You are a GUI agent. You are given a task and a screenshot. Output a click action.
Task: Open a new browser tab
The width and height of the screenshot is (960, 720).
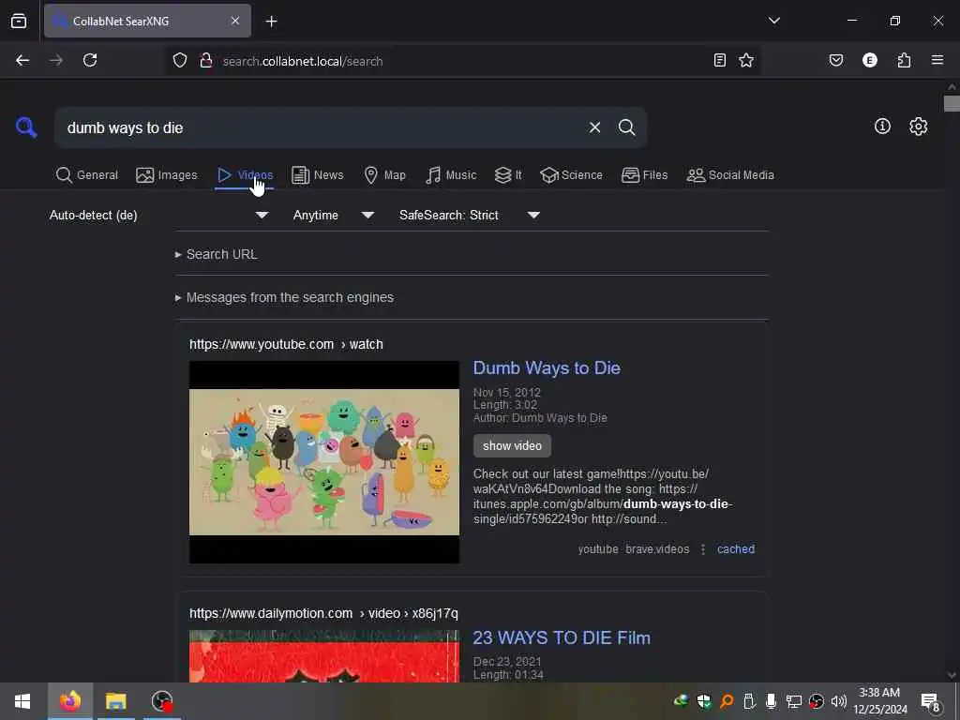click(x=271, y=22)
